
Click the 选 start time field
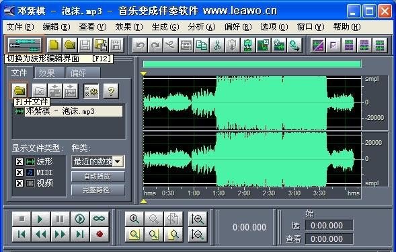point(329,225)
